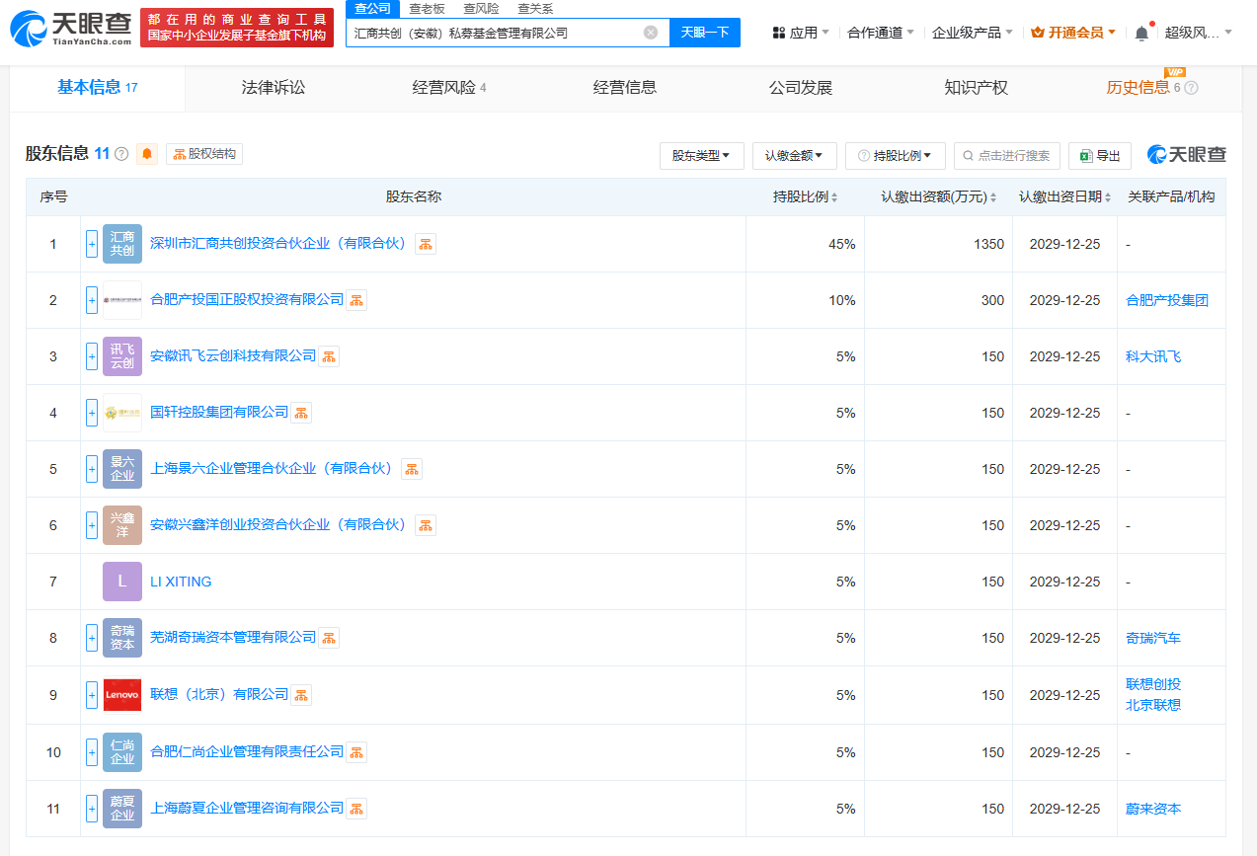This screenshot has height=856, width=1257.
Task: Switch to the 公司发展 tab
Action: click(x=801, y=88)
